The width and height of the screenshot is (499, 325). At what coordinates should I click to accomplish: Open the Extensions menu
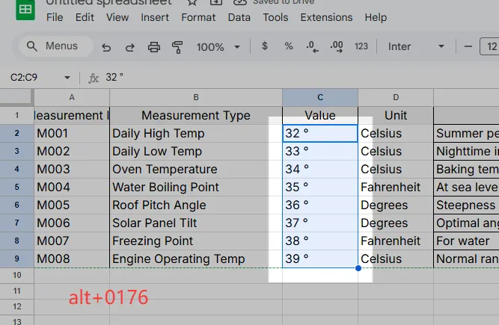(326, 17)
